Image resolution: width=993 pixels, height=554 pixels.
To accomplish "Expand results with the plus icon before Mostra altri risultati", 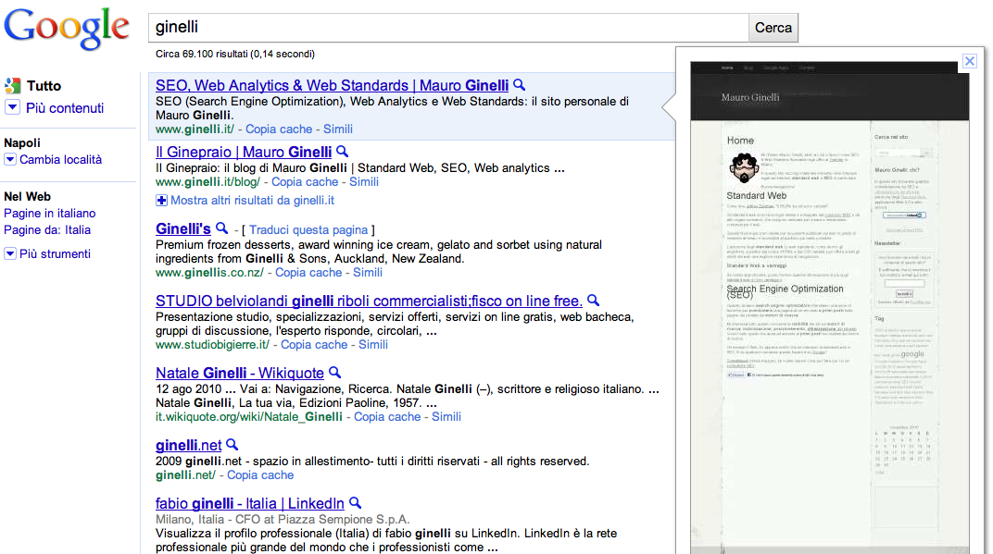I will pyautogui.click(x=161, y=202).
